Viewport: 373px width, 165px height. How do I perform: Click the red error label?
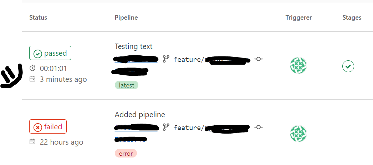point(126,154)
